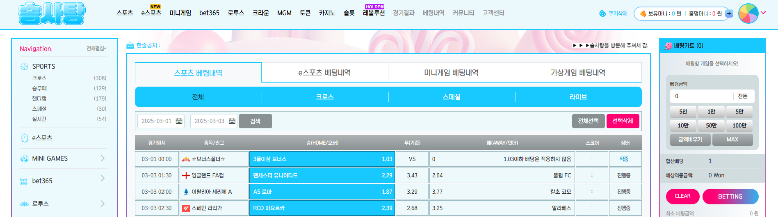Click the plus icon beside the money balance
The image size is (778, 217).
(x=729, y=13)
